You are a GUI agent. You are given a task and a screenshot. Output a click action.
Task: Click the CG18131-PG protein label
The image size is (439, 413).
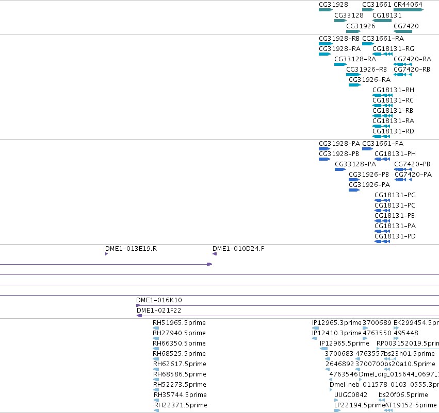395,195
